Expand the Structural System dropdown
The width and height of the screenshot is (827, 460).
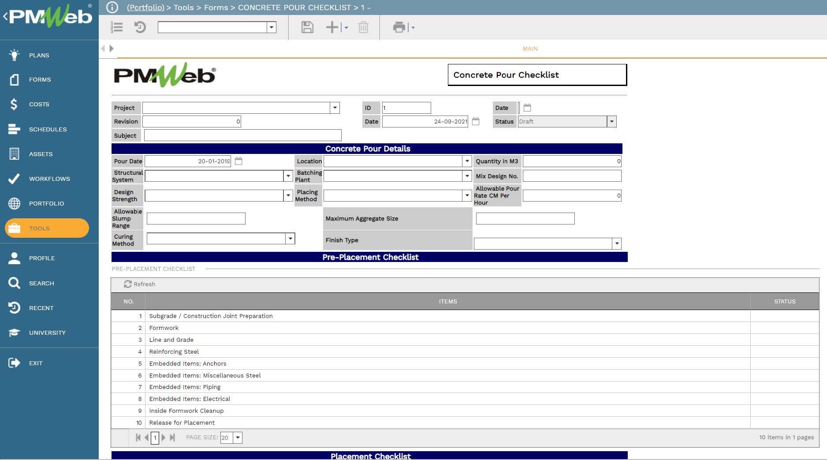tap(288, 176)
